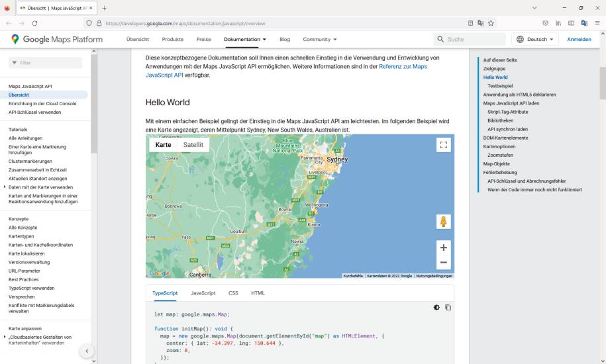Open the Übersicht top navigation item
Screen dimensions: 606x364
pyautogui.click(x=138, y=39)
